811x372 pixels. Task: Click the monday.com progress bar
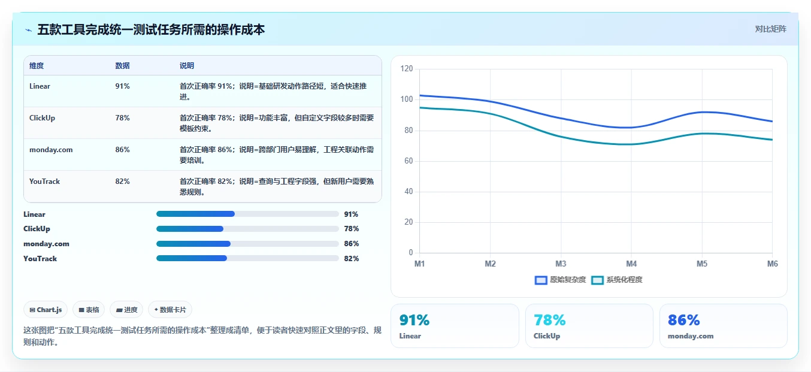pyautogui.click(x=247, y=244)
